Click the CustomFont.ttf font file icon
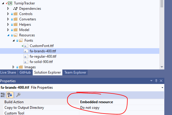 click(x=26, y=46)
